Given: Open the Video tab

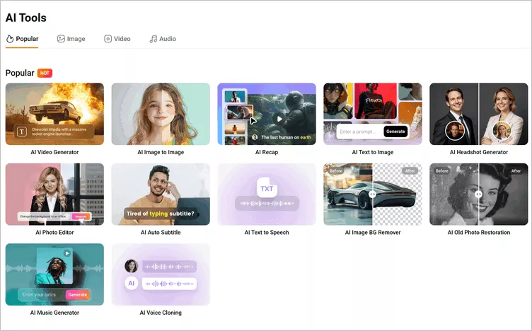Looking at the screenshot, I should (x=117, y=39).
